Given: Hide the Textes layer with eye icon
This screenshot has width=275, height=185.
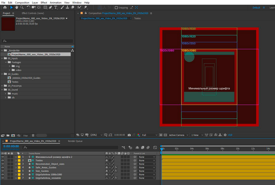Looking at the screenshot, I should [x=2, y=161].
